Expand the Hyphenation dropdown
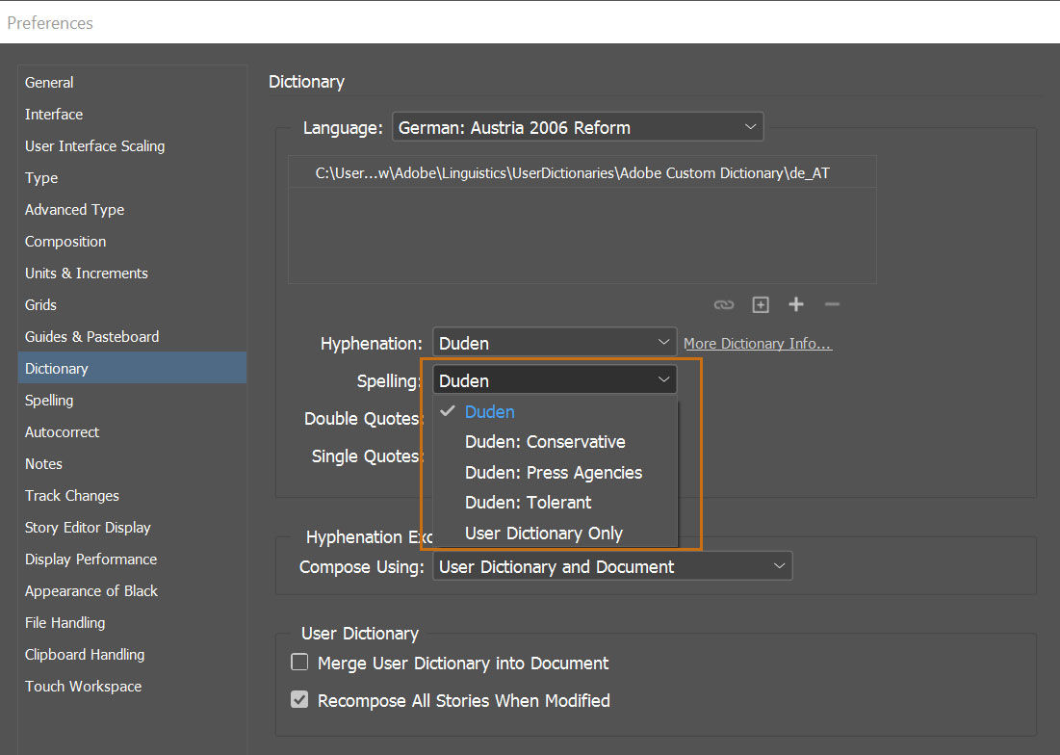Screen dimensions: 1060x755 (555, 343)
